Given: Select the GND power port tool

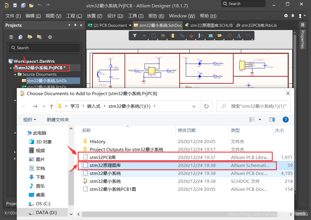Looking at the screenshot, I should [x=191, y=36].
